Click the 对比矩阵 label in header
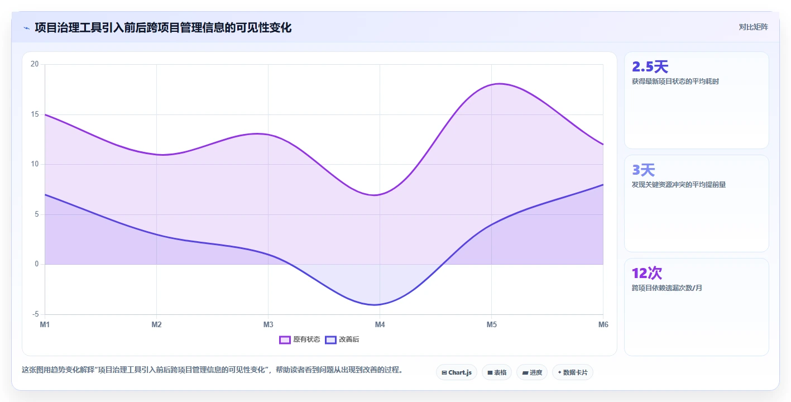 [754, 27]
